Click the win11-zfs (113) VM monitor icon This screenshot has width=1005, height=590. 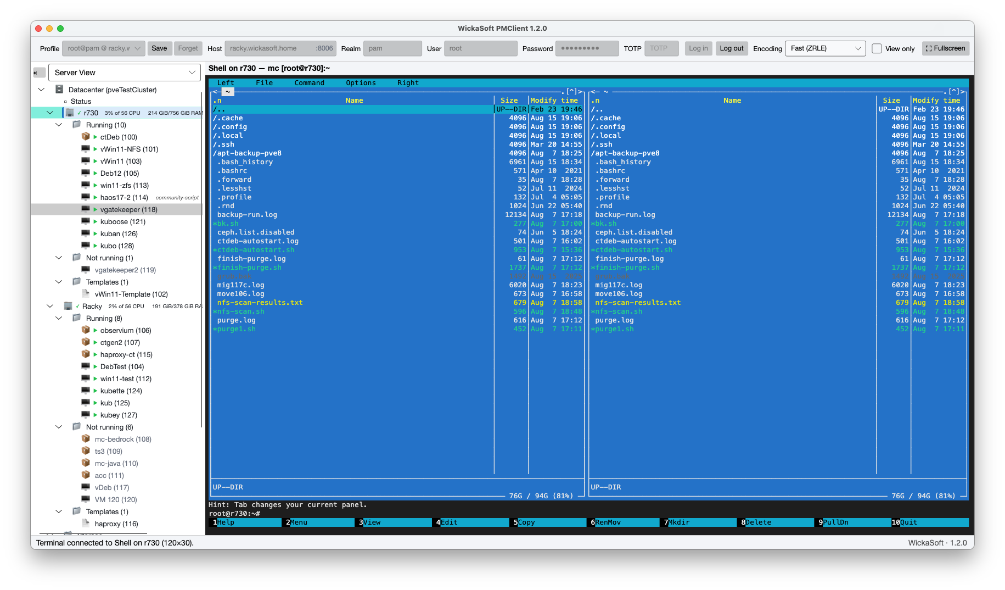click(x=86, y=185)
